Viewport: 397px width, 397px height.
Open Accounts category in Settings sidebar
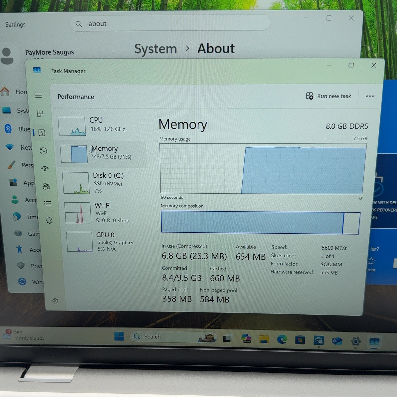pyautogui.click(x=24, y=200)
